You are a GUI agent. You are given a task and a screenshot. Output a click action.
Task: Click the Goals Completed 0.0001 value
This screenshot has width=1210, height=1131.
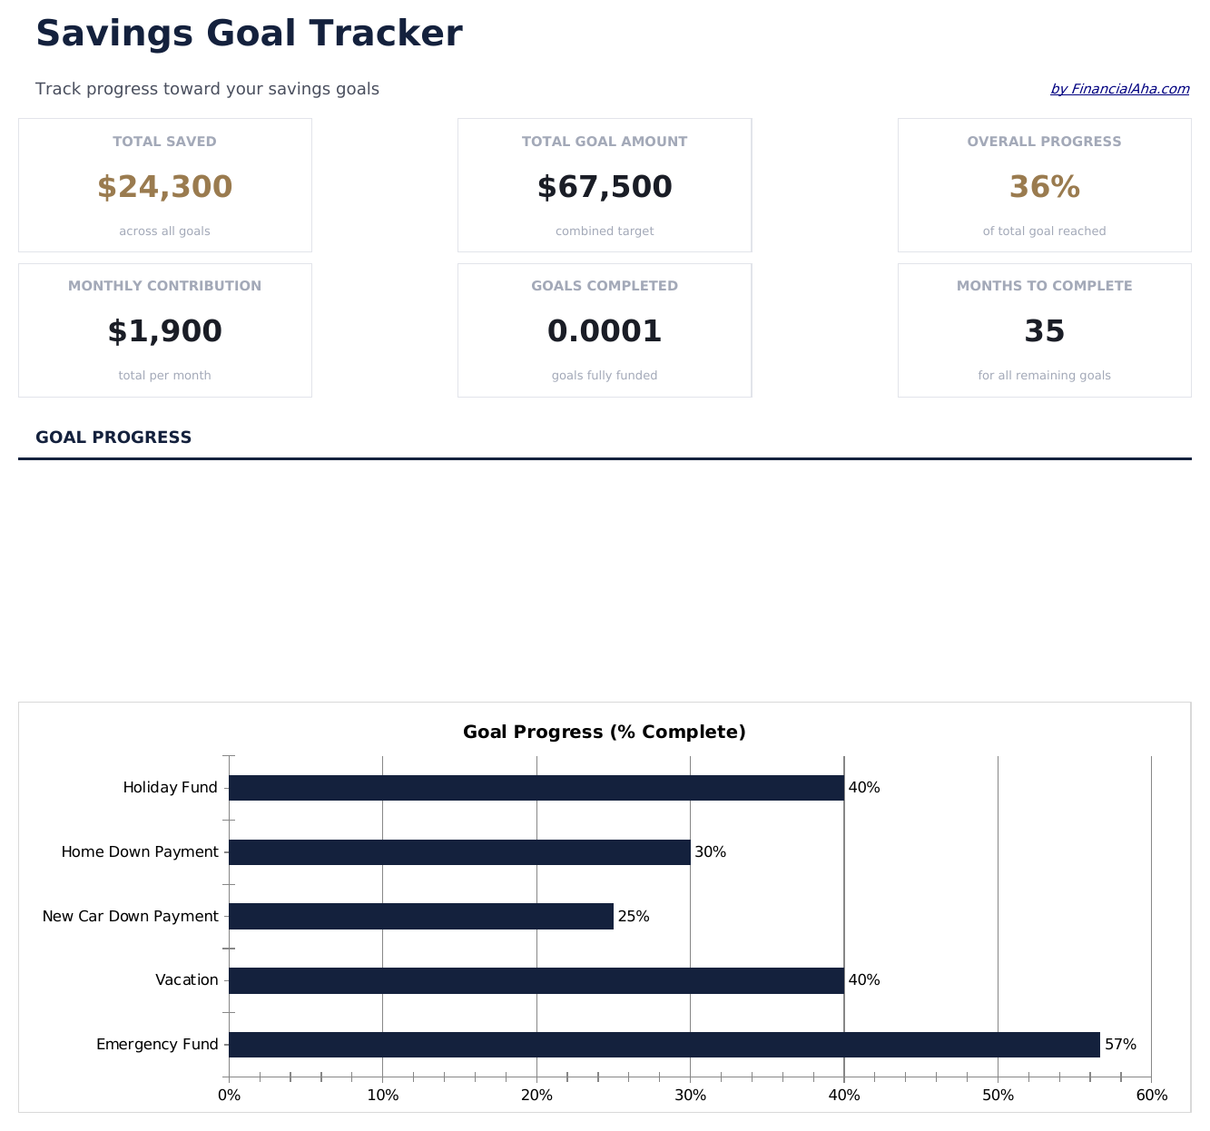tap(604, 331)
